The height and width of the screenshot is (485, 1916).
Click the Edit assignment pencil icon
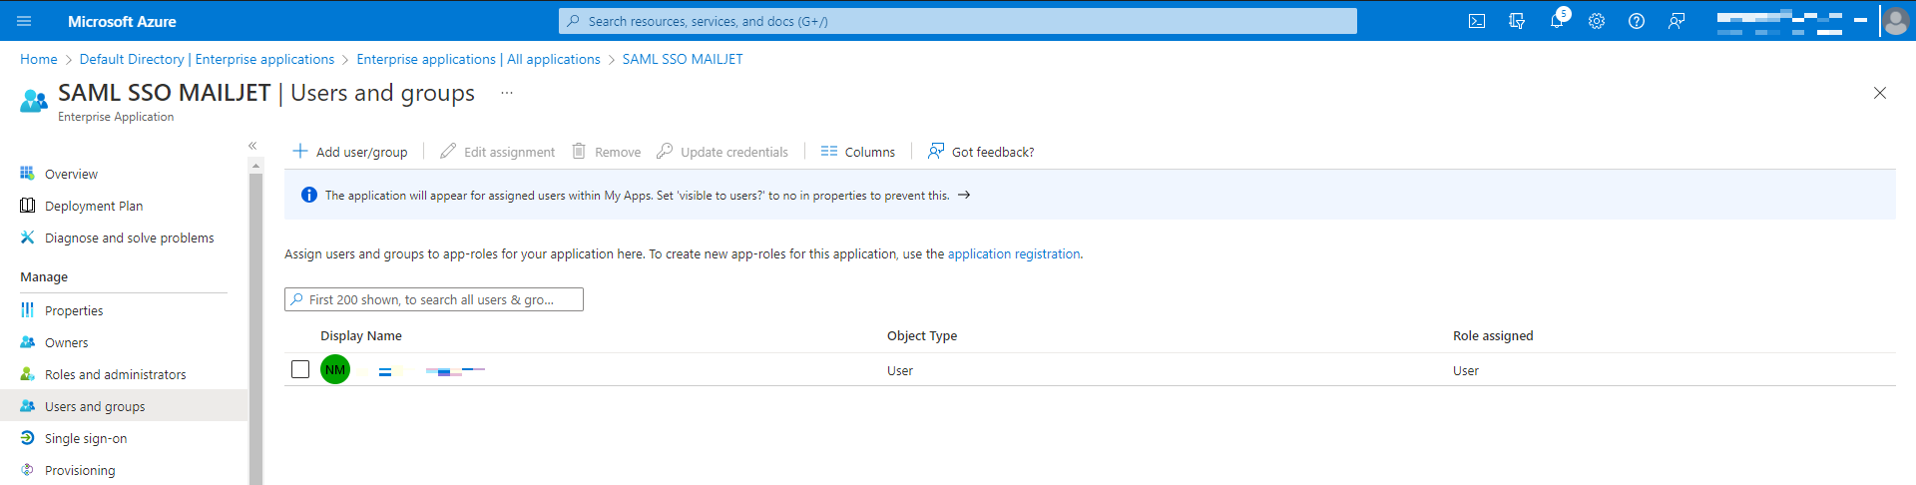coord(448,151)
